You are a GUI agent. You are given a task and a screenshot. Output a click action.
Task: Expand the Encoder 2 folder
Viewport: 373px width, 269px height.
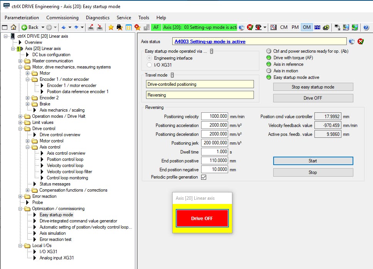click(x=28, y=98)
